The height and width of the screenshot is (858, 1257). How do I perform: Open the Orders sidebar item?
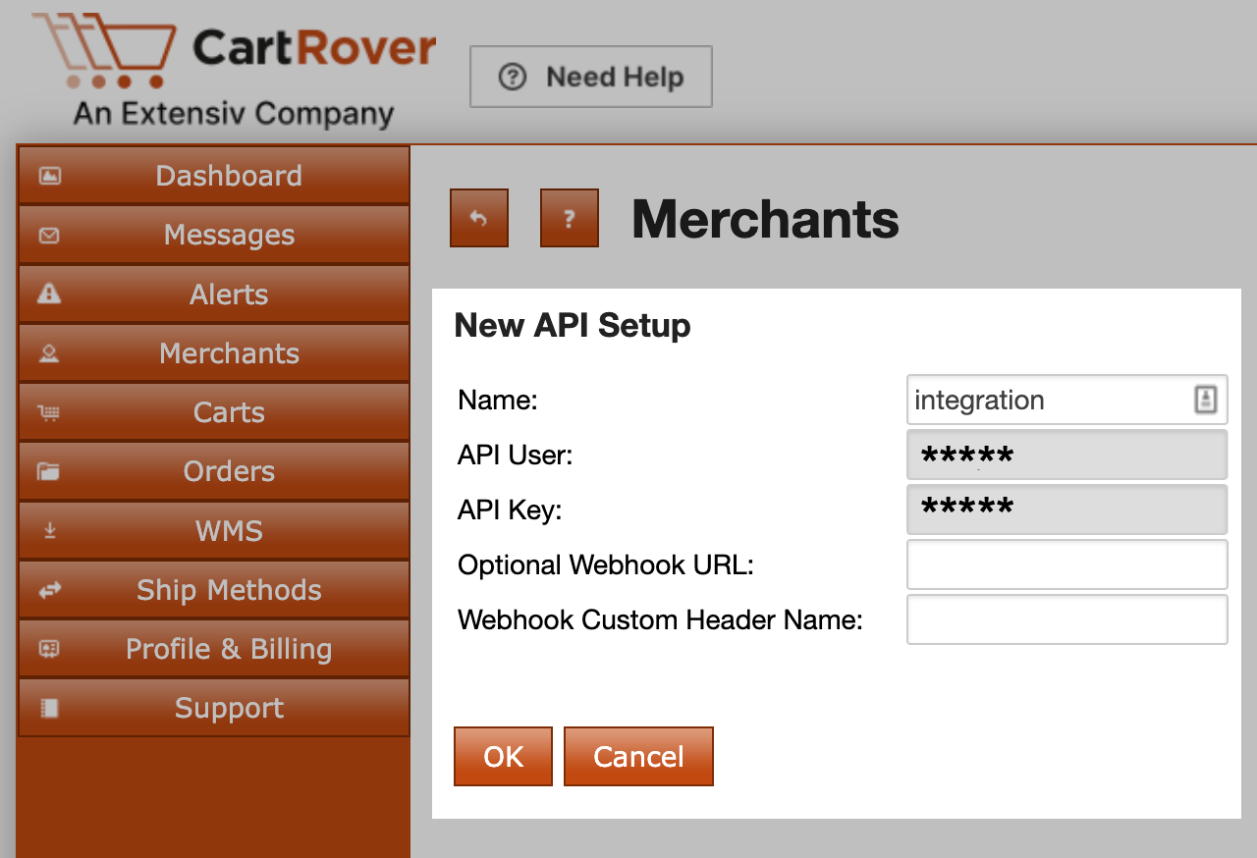[x=229, y=471]
